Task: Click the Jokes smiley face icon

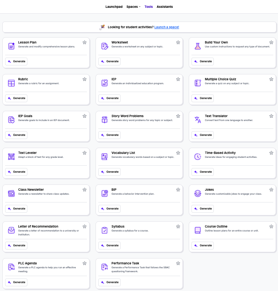Action: pyautogui.click(x=198, y=193)
